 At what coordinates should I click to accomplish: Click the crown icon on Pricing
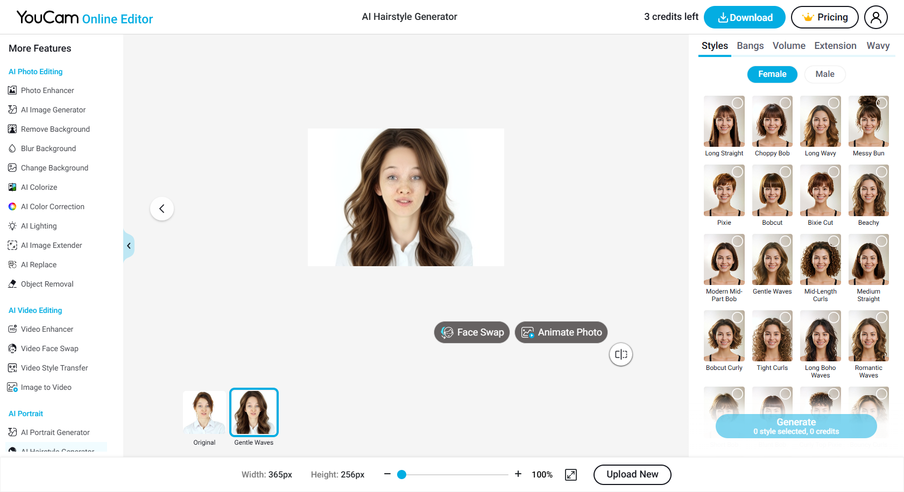(808, 17)
